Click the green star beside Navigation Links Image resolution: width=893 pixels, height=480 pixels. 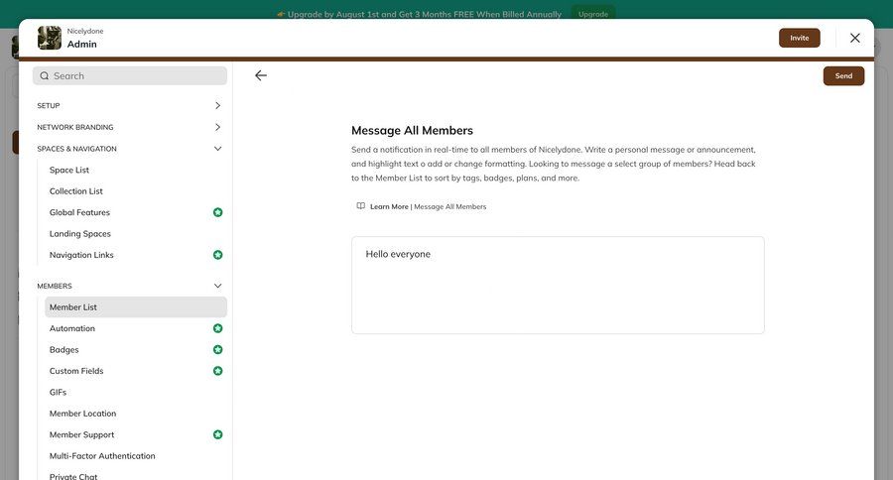pos(217,255)
